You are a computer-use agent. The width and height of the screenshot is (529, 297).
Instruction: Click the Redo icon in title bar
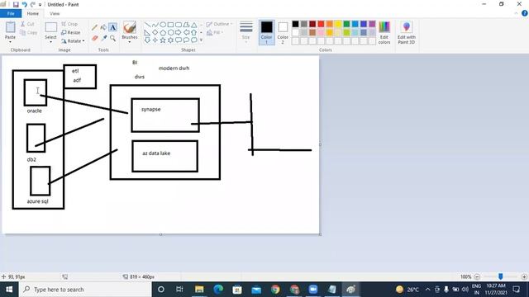pyautogui.click(x=33, y=4)
